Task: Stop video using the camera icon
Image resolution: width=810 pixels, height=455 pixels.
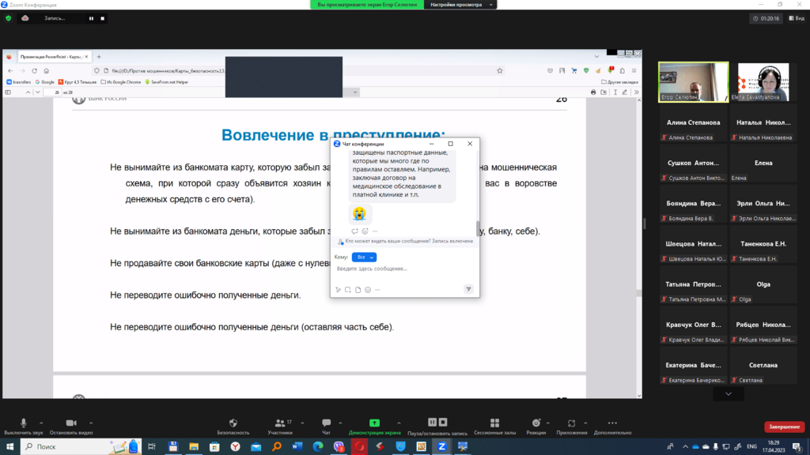Action: click(x=71, y=423)
